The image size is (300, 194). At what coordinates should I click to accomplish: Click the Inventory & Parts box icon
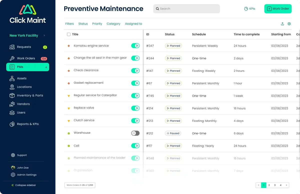tap(12, 95)
